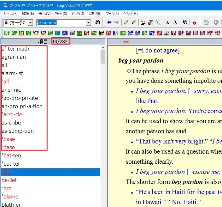
Task: Open the 検索(S) menu
Action: [x=61, y=14]
